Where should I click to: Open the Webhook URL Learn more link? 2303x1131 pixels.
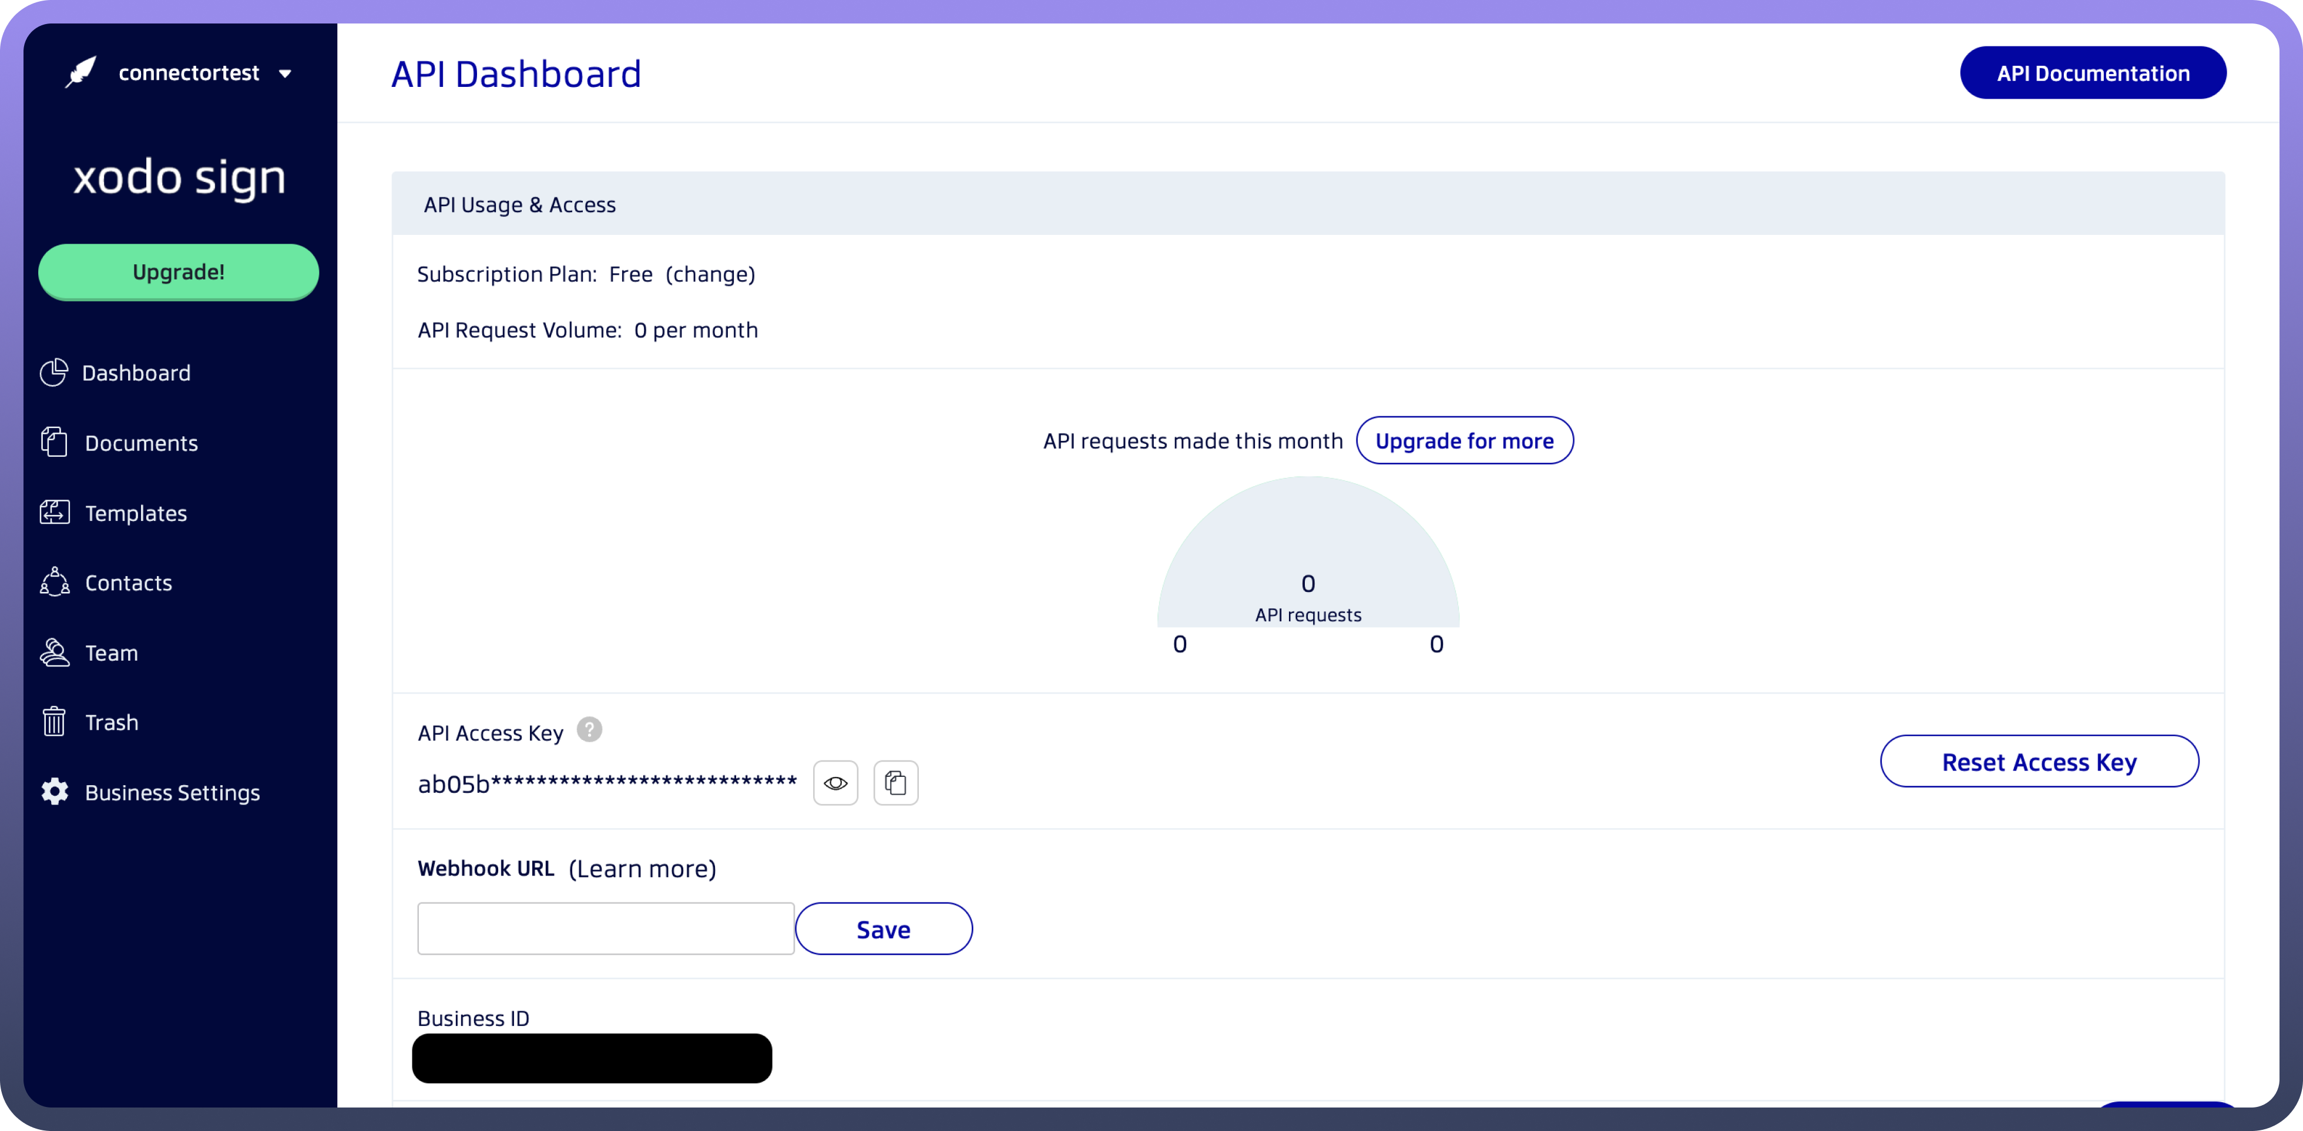pyautogui.click(x=642, y=869)
